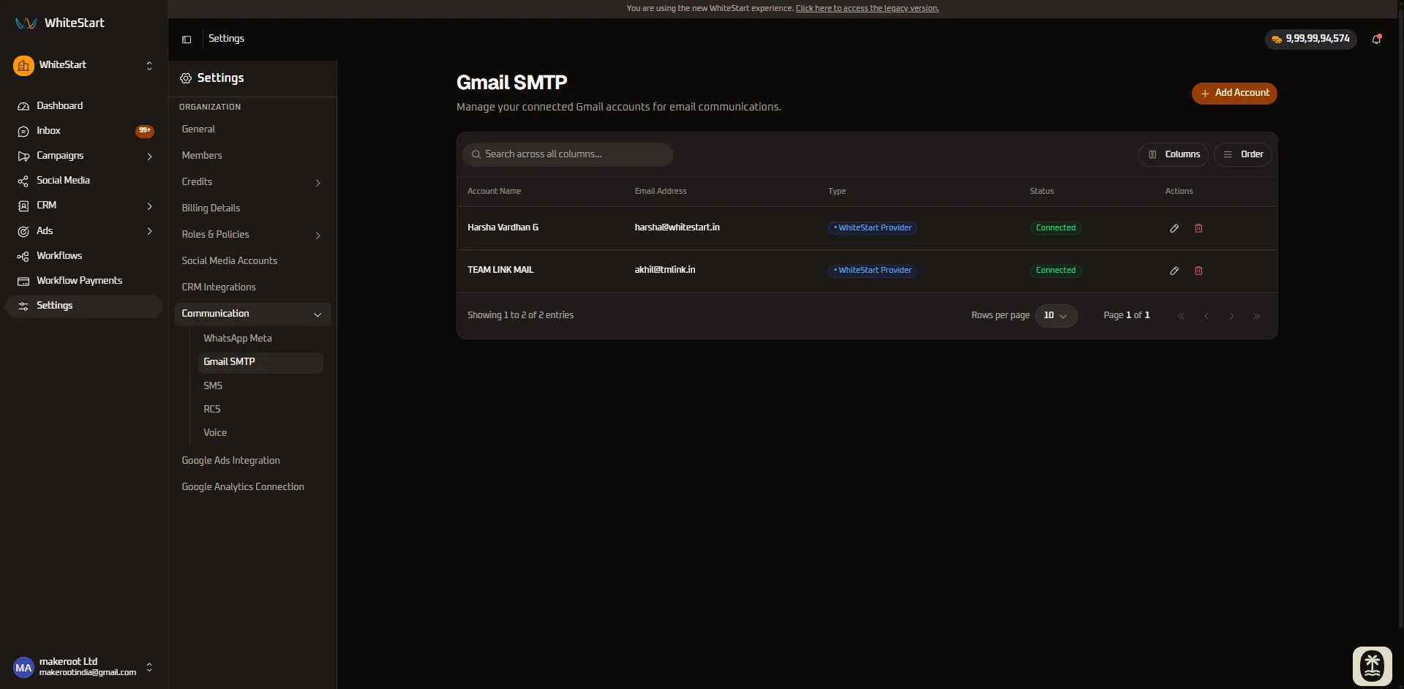
Task: Expand the Credits settings section
Action: [318, 183]
